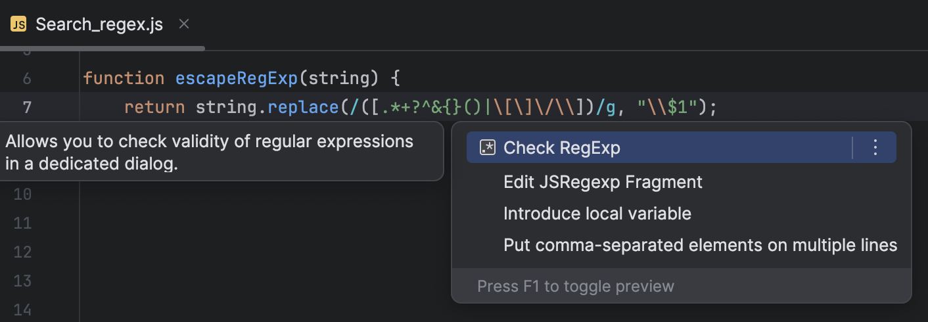
Task: Select the Search_regex.js editor tab
Action: point(99,25)
